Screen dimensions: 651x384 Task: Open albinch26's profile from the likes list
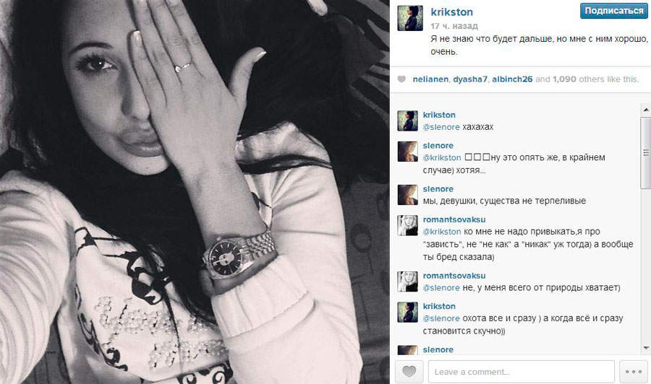click(x=512, y=79)
